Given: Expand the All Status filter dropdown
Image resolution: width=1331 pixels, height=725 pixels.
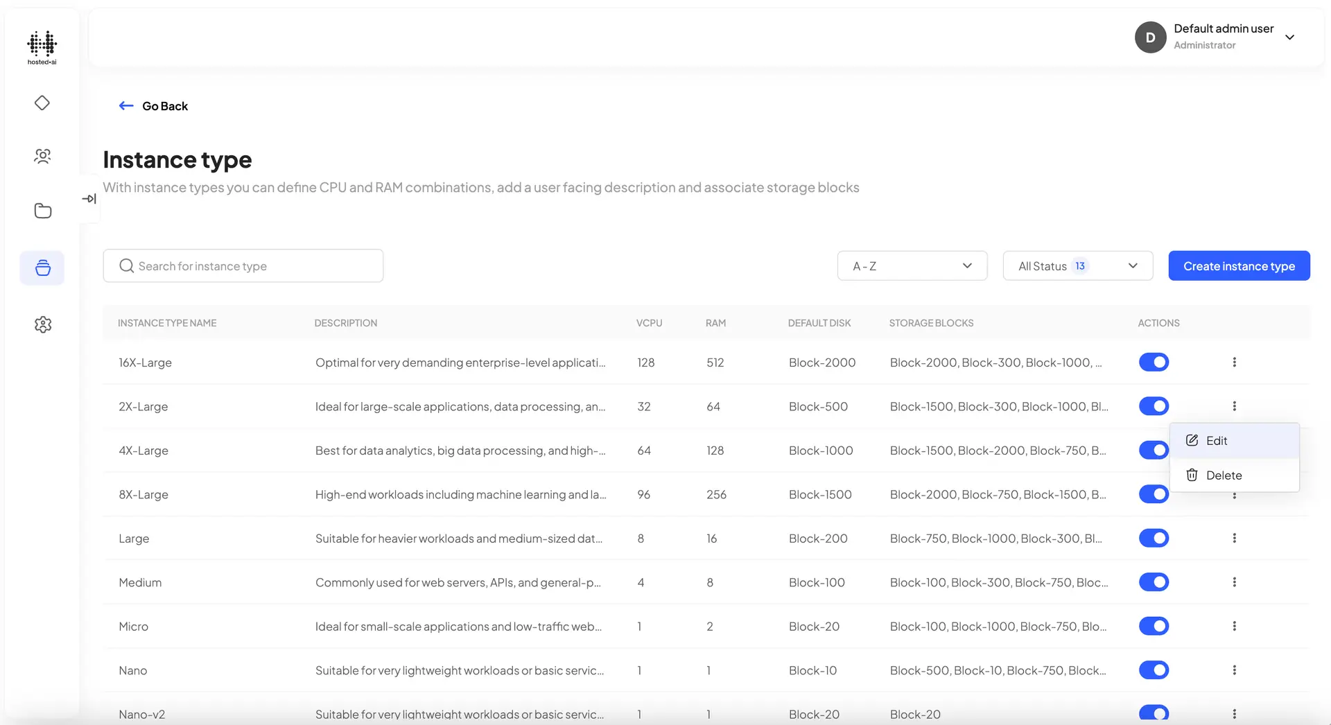Looking at the screenshot, I should click(x=1077, y=265).
